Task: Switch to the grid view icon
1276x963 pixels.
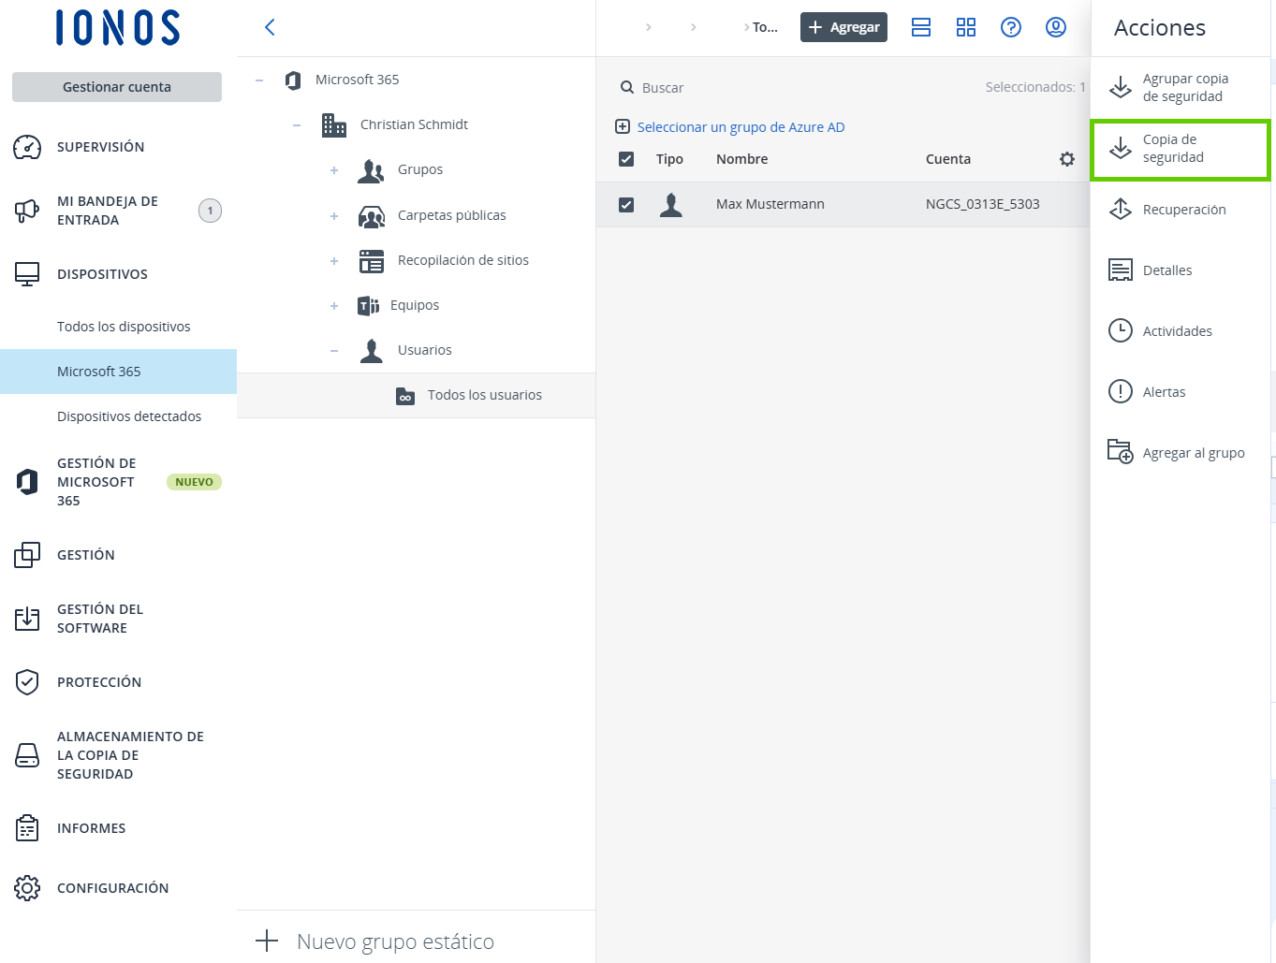Action: tap(965, 27)
